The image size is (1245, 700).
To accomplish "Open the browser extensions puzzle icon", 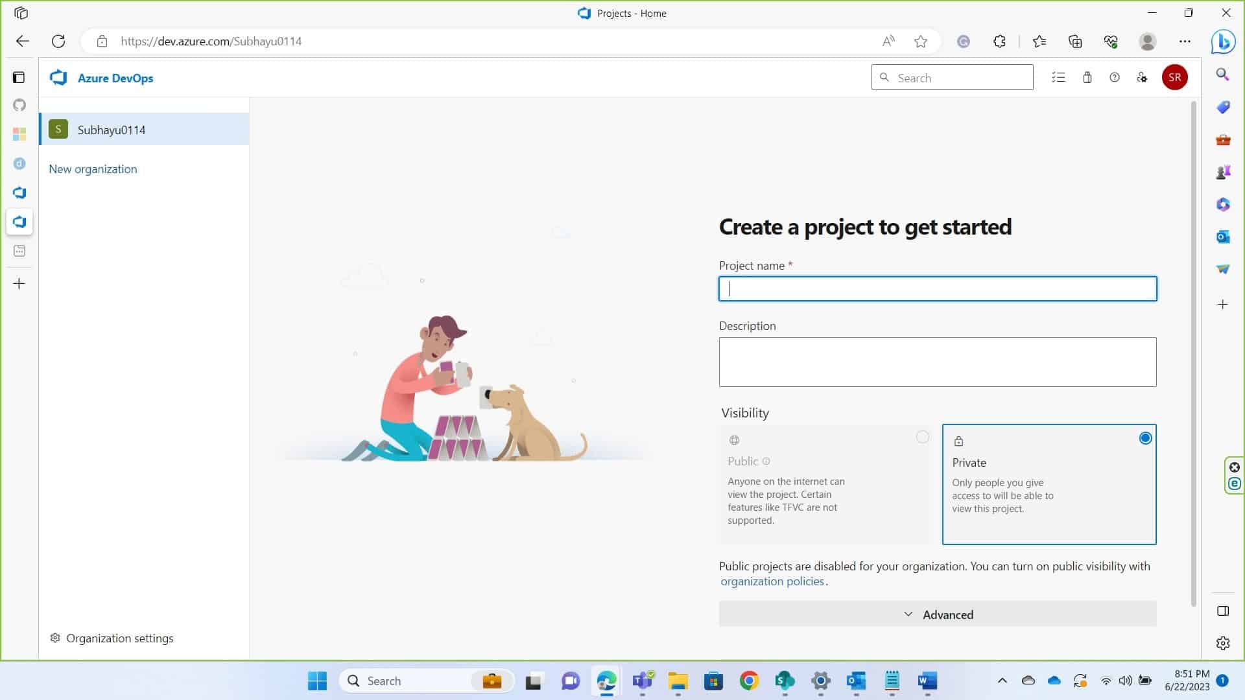I will (x=999, y=41).
